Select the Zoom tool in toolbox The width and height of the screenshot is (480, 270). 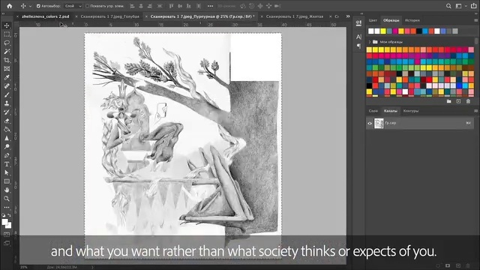click(7, 198)
